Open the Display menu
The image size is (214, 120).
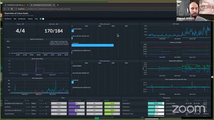30,19
